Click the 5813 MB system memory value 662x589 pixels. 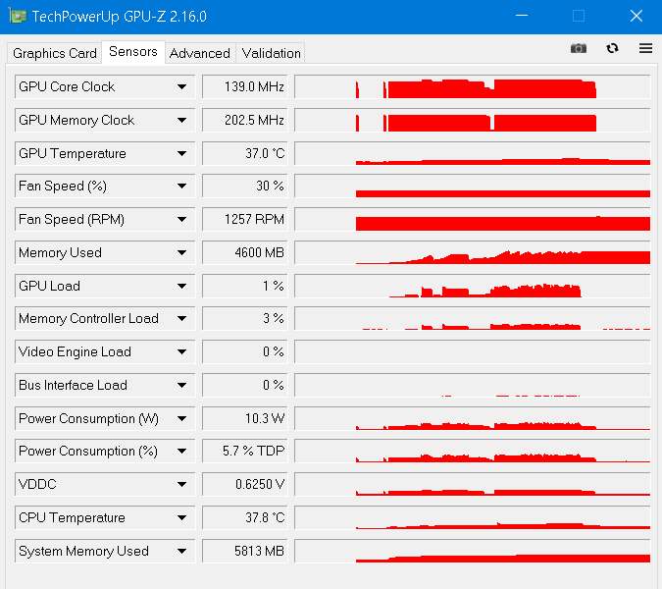[245, 551]
